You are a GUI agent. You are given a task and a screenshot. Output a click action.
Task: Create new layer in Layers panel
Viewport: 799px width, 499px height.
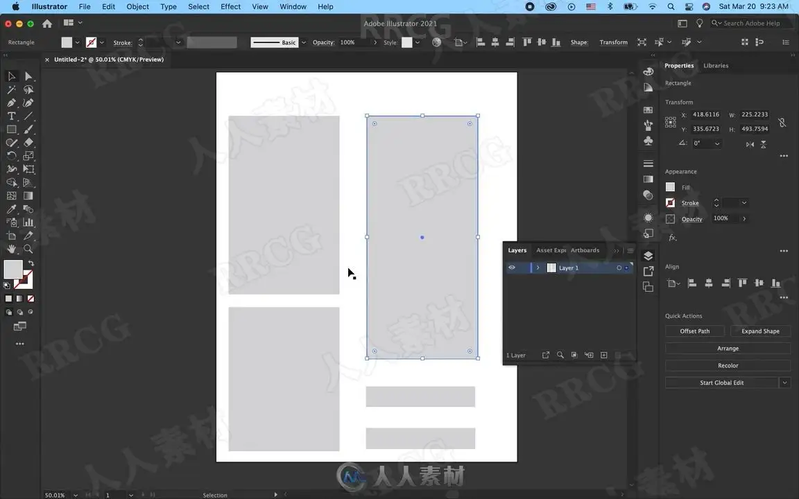click(604, 355)
